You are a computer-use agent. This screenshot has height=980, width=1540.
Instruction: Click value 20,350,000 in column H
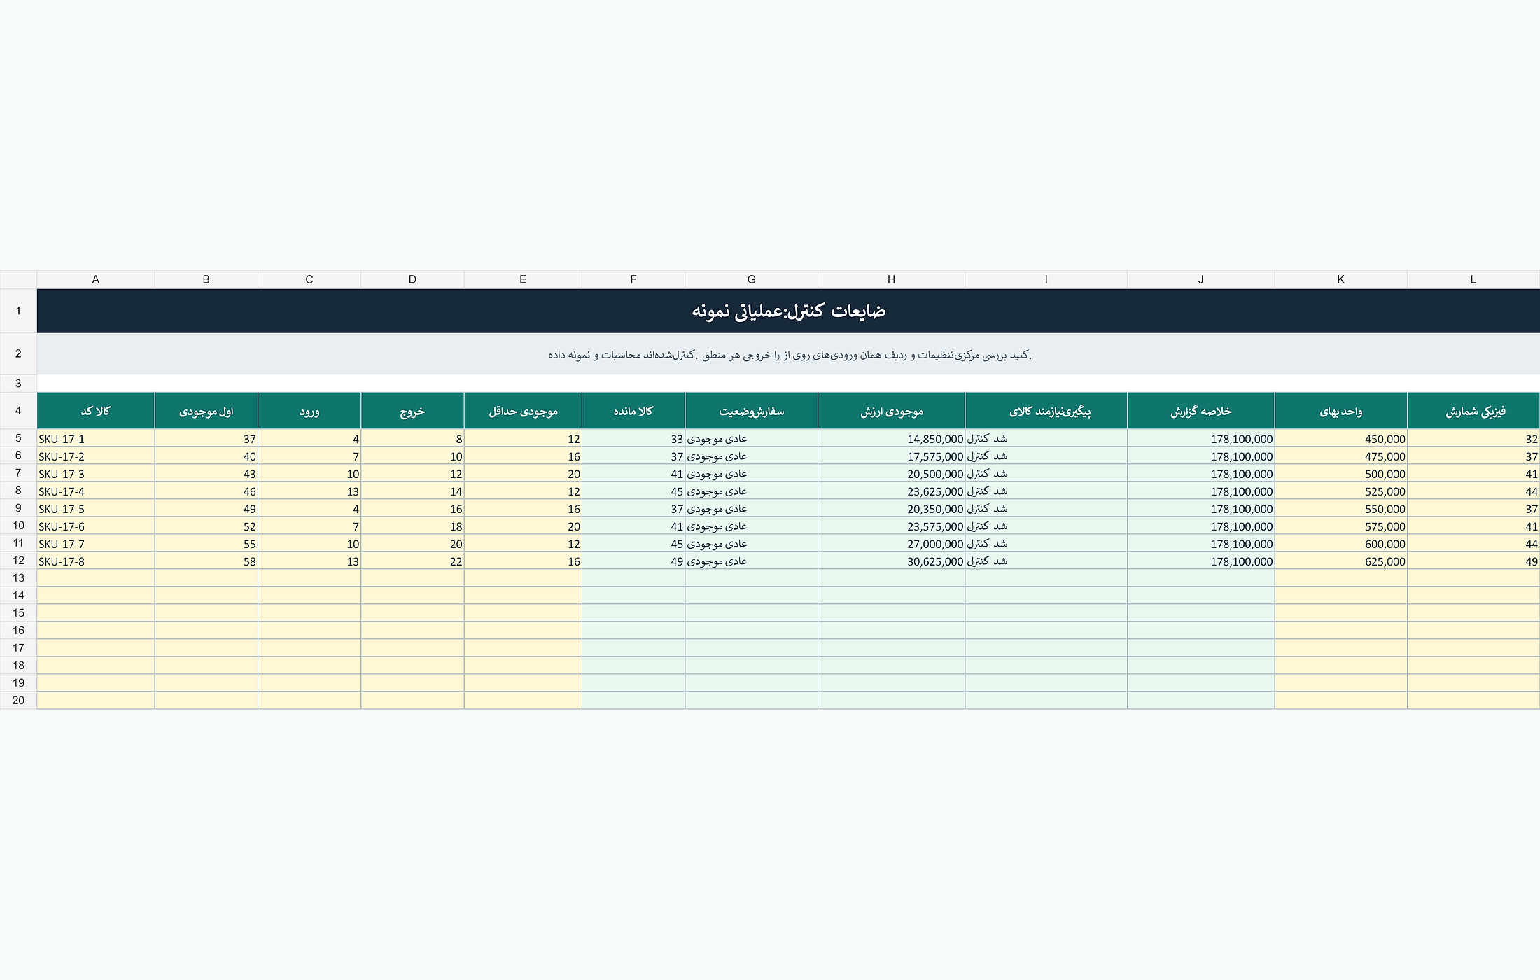coord(891,508)
